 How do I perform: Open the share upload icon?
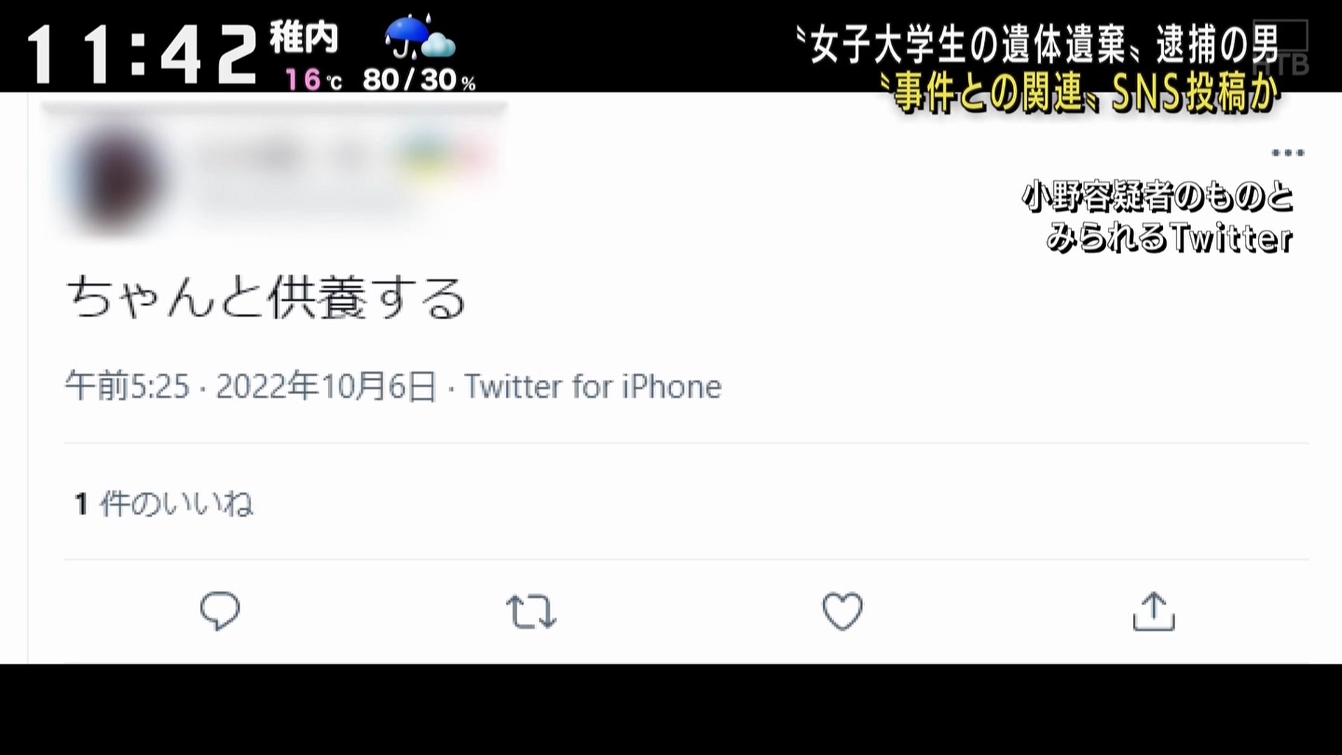(x=1153, y=612)
